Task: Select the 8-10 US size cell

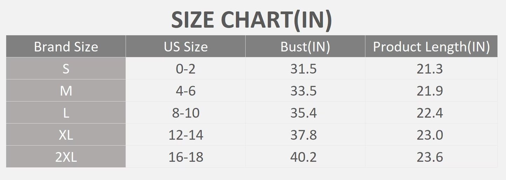Action: 186,113
